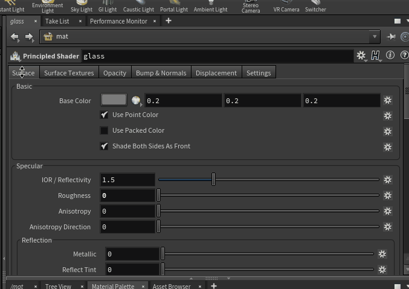Open color picker wheel next to Base Color
Viewport: 409px width, 289px height.
coord(136,101)
